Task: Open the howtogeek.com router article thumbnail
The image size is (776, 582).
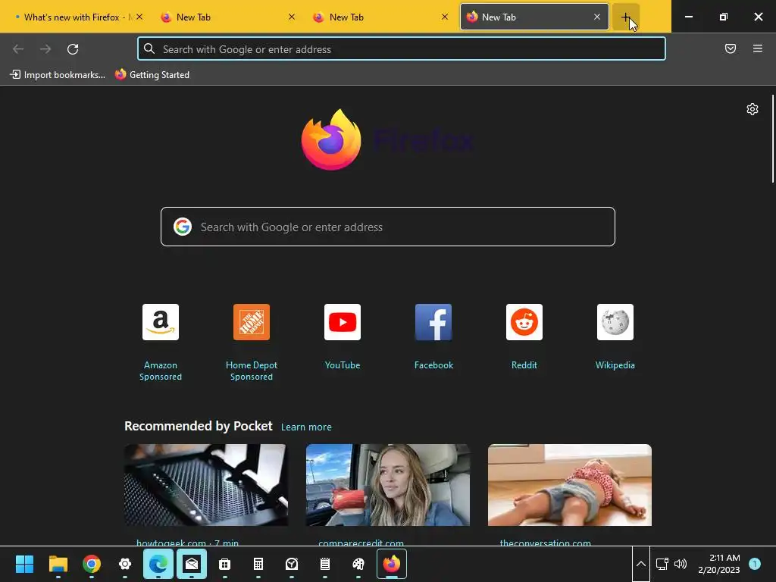Action: (x=206, y=485)
